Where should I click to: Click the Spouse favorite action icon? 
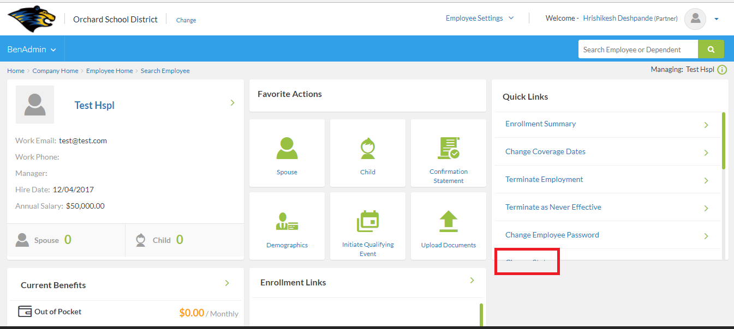point(287,148)
